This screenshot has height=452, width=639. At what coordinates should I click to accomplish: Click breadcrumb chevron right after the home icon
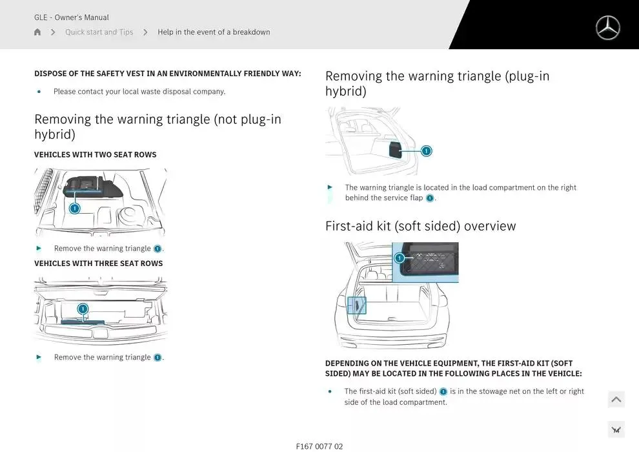[x=53, y=32]
